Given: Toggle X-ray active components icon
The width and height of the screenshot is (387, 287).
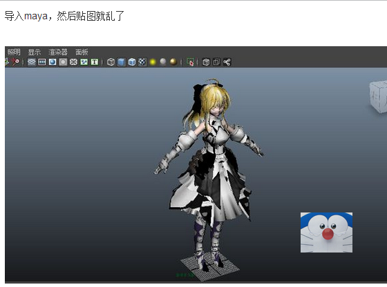Looking at the screenshot, I should [x=216, y=62].
